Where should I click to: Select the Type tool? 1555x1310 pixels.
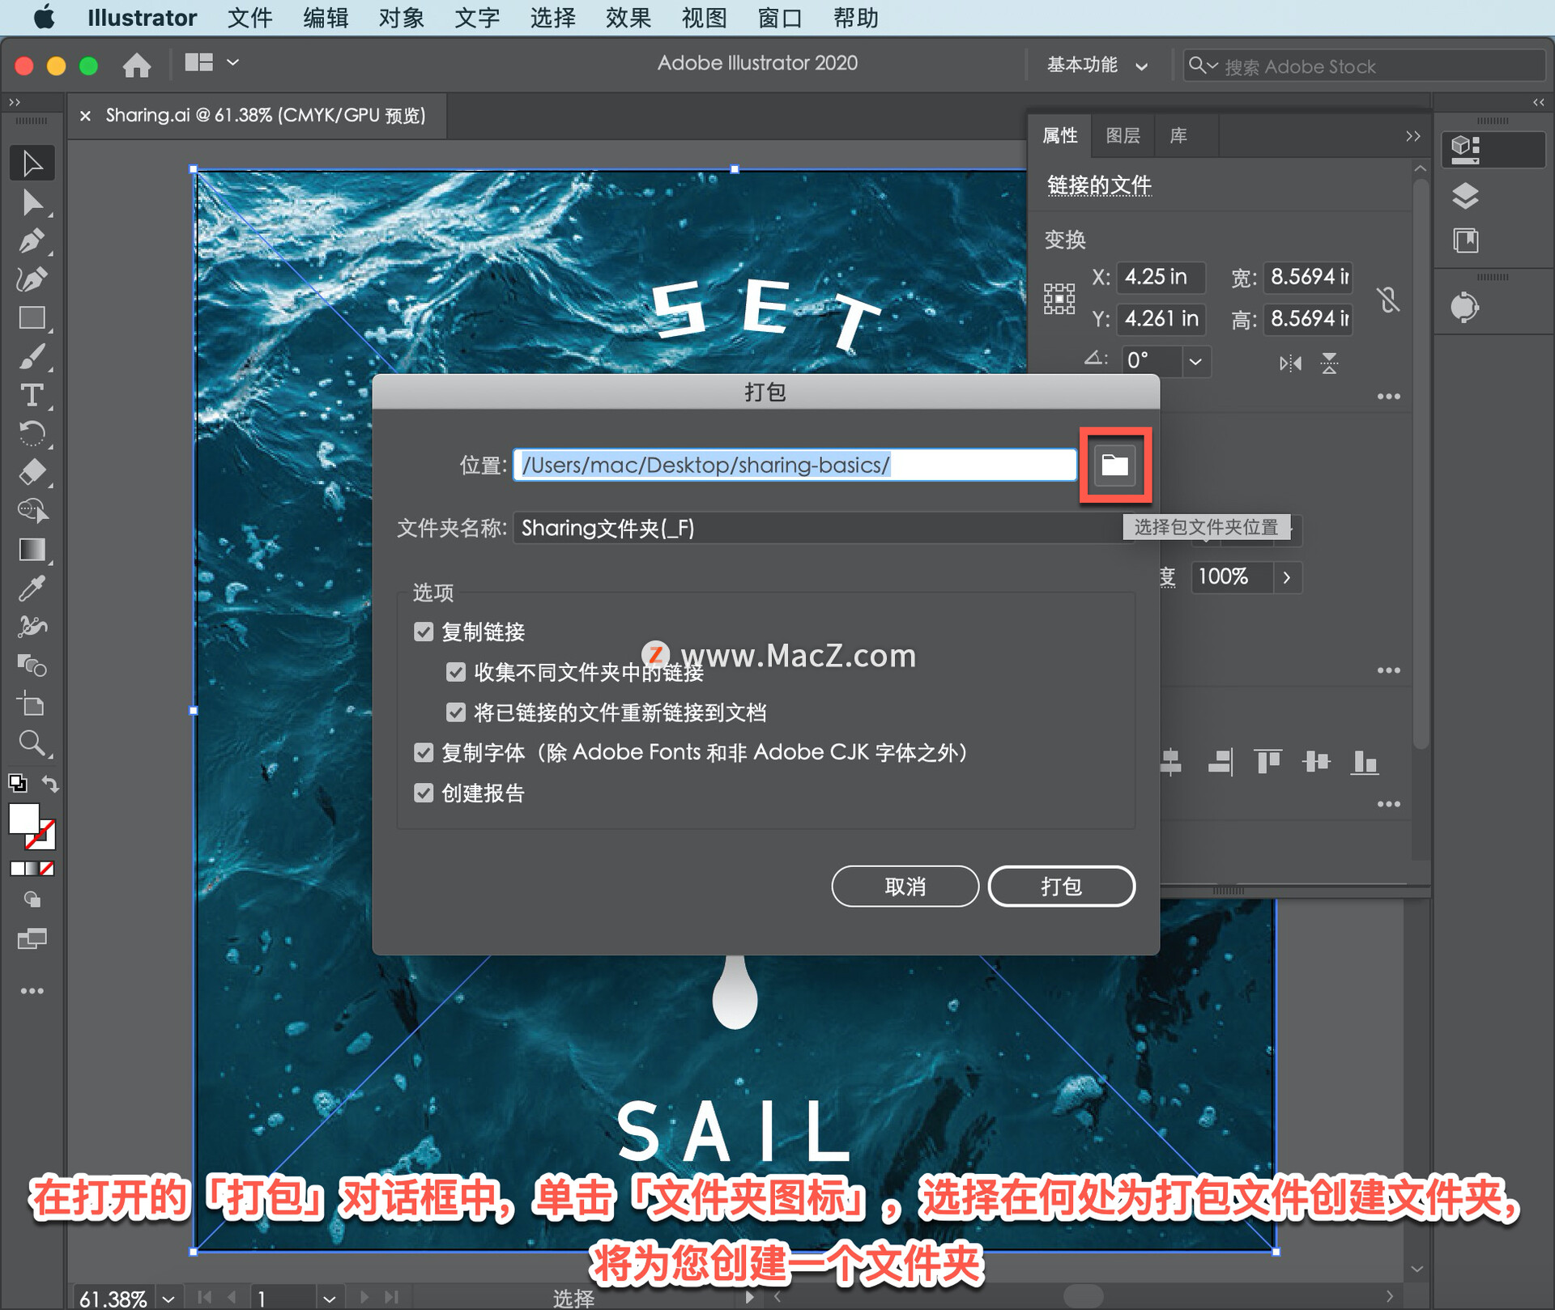pyautogui.click(x=32, y=395)
